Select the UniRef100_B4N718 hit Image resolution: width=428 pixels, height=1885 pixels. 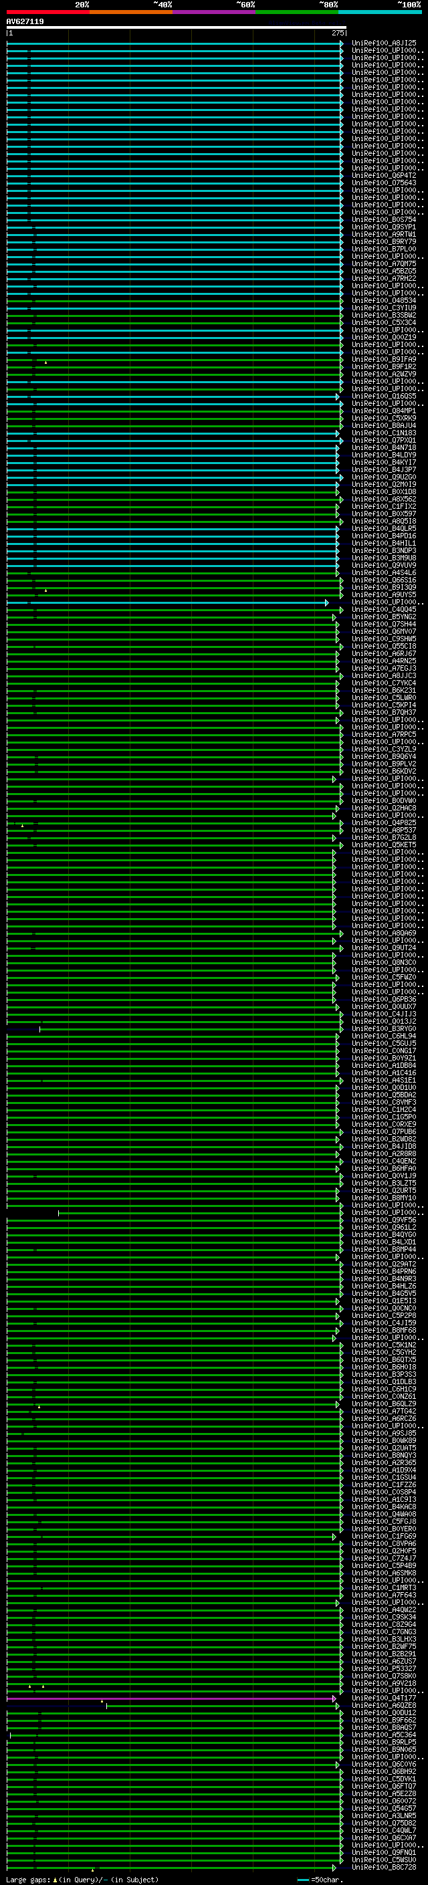[x=384, y=448]
